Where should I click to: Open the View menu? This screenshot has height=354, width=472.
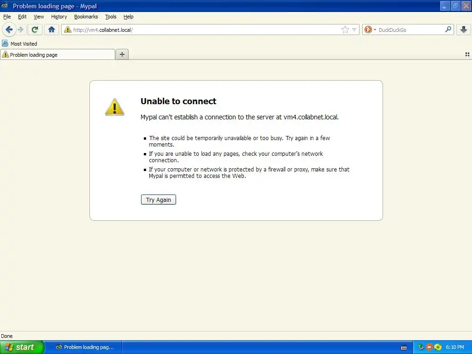tap(39, 17)
